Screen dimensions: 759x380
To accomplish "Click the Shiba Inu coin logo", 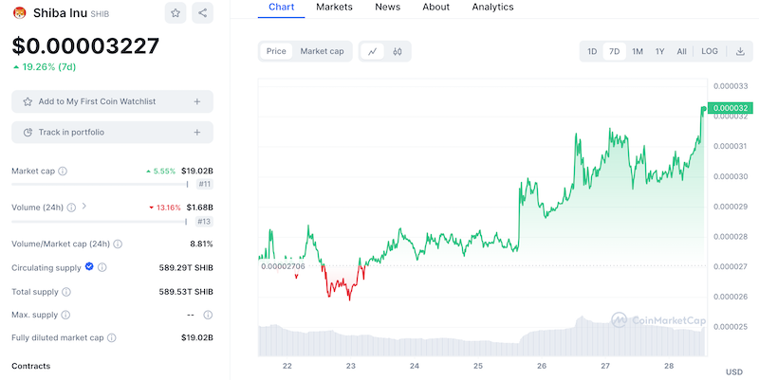I will tap(19, 13).
